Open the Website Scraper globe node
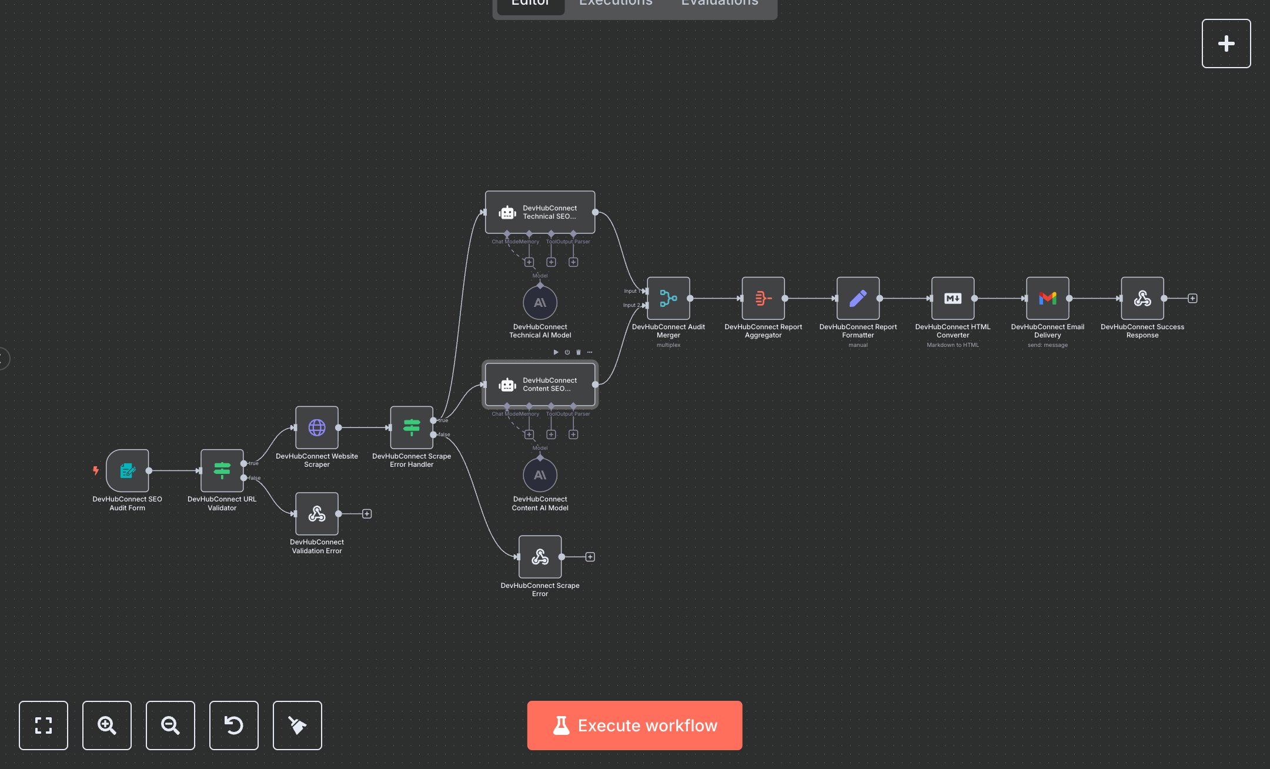1270x769 pixels. [x=316, y=427]
